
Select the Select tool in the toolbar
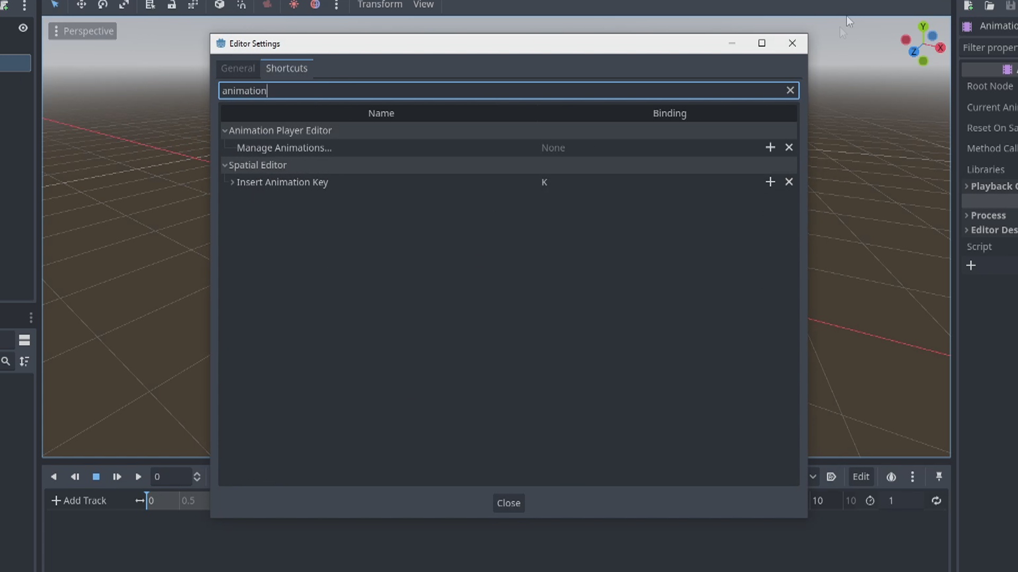(x=55, y=4)
